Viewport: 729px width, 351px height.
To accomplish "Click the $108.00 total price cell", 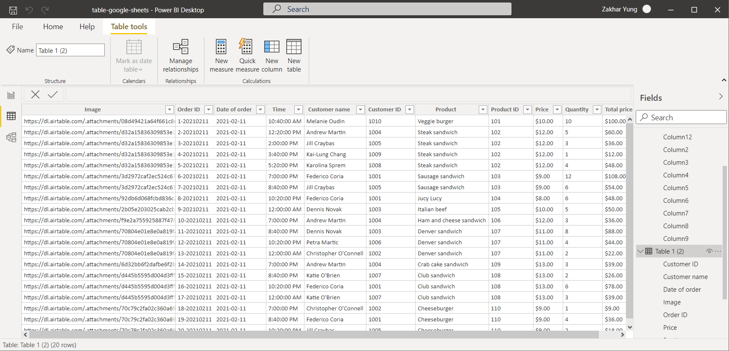I will pyautogui.click(x=614, y=176).
